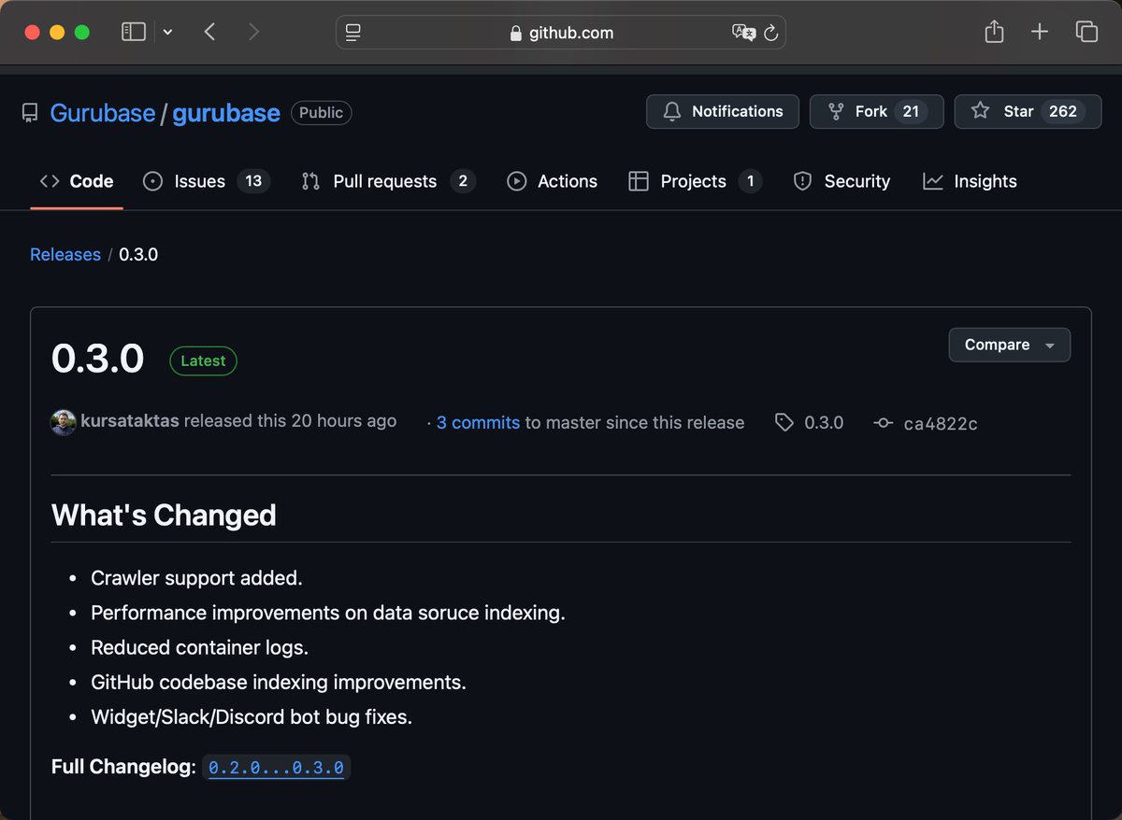The width and height of the screenshot is (1122, 820).
Task: Switch to the Issues tab
Action: pos(206,181)
